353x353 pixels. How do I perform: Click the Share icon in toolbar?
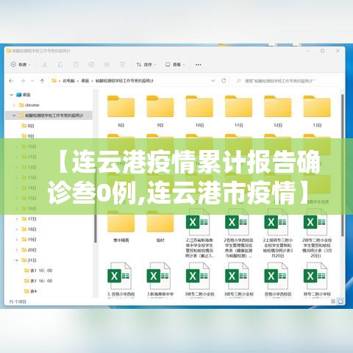[107, 65]
